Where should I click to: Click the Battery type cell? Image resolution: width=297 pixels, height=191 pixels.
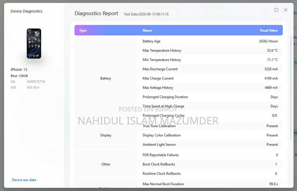106,78
